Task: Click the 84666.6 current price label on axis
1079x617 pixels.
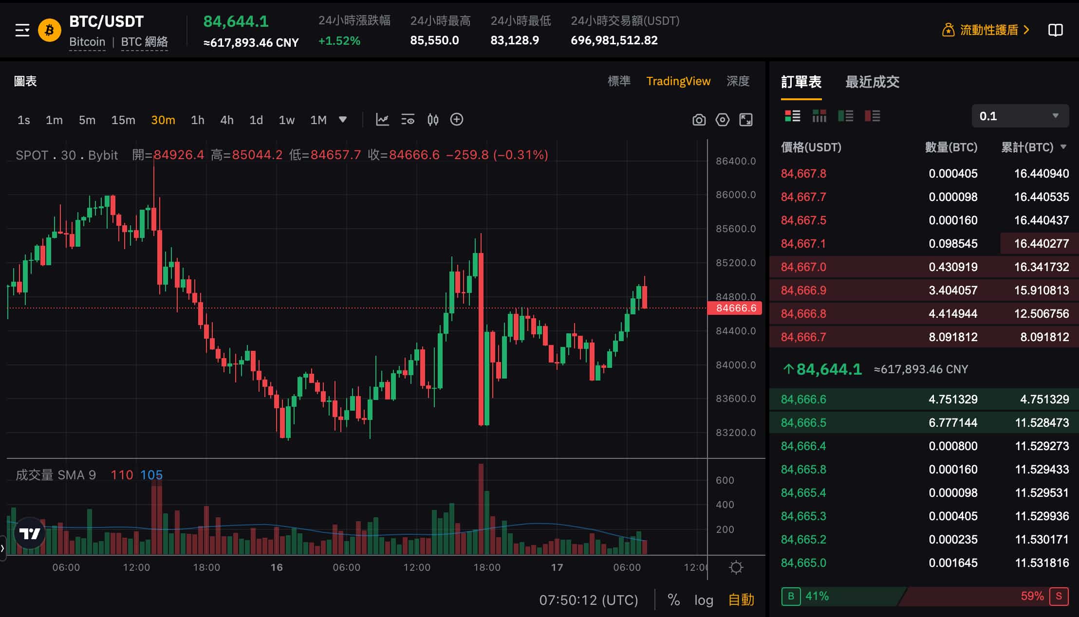Action: click(x=735, y=308)
